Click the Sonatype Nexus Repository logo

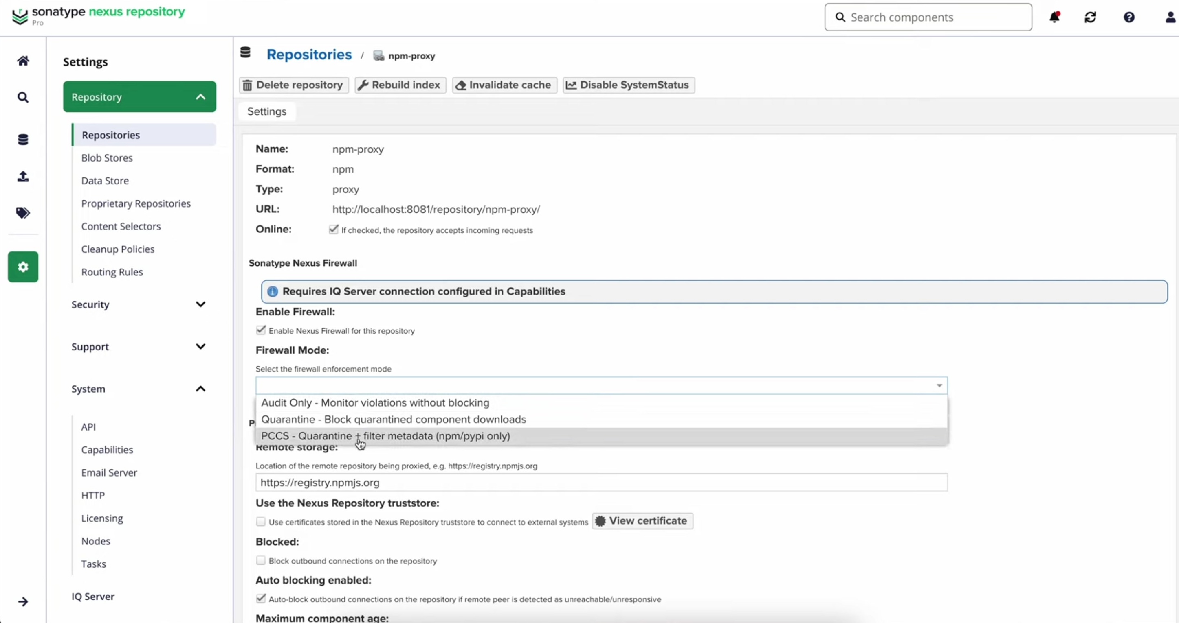98,16
